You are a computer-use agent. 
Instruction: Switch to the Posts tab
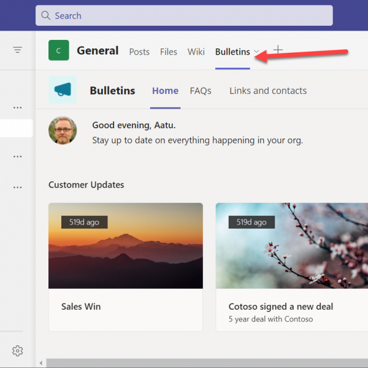point(139,52)
